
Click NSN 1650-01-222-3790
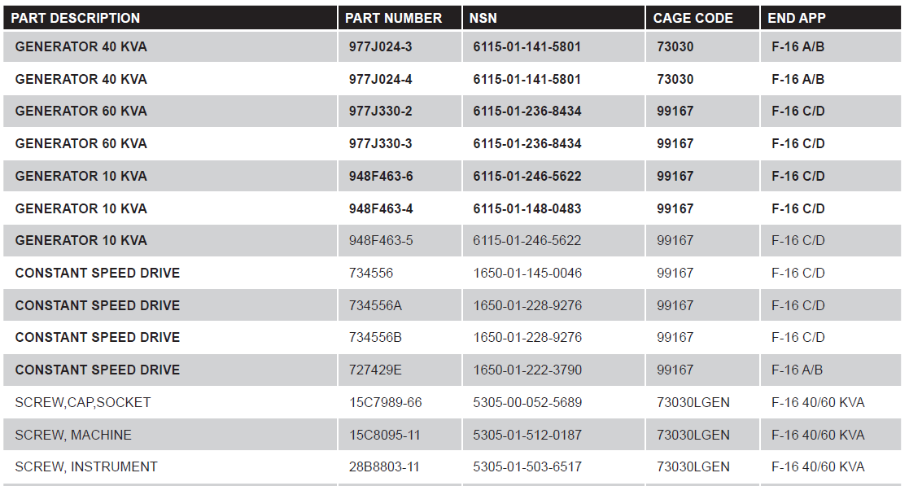(x=527, y=370)
